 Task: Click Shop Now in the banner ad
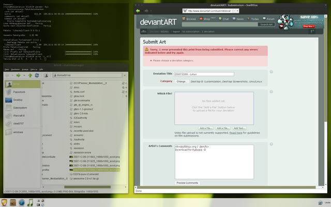pyautogui.click(x=309, y=26)
